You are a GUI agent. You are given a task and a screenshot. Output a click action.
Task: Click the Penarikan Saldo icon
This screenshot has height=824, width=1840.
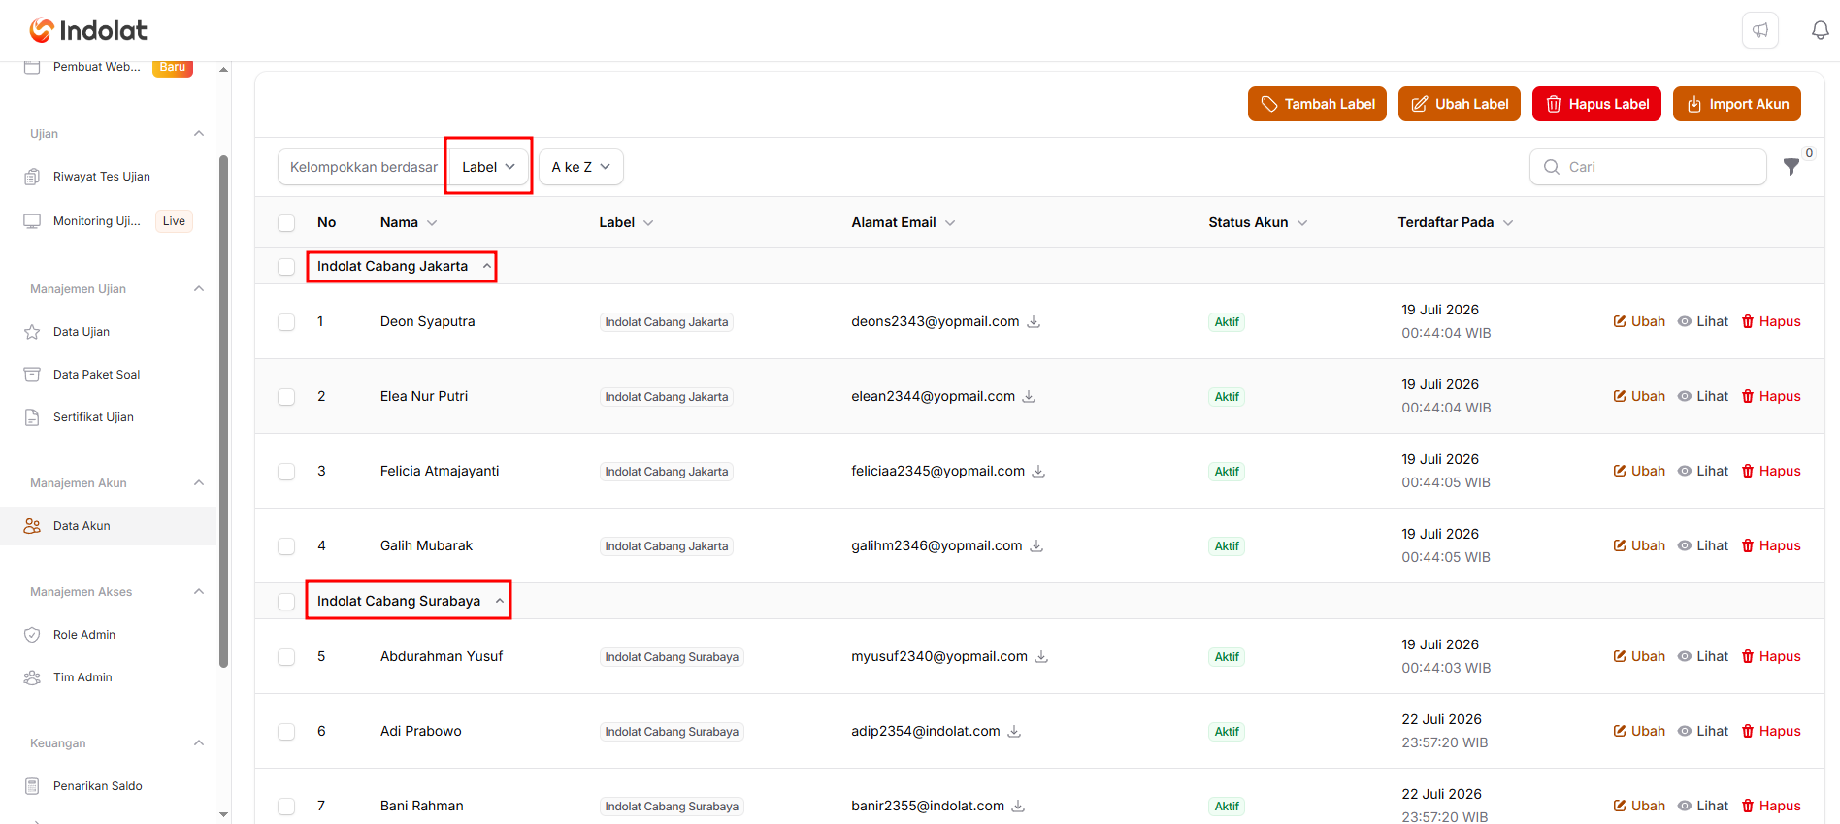(32, 786)
